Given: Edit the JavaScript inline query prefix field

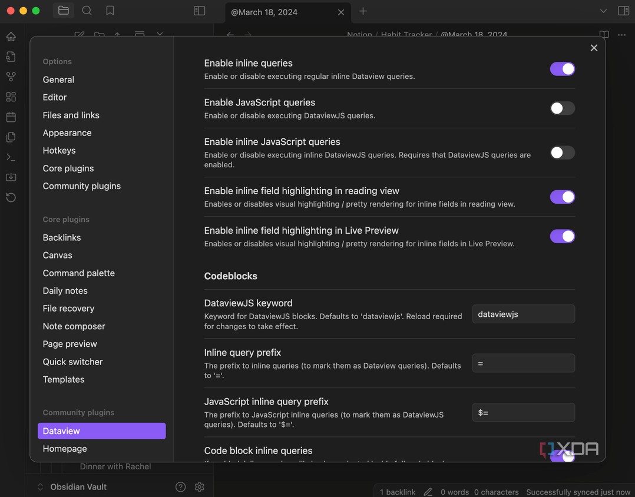Looking at the screenshot, I should point(523,412).
